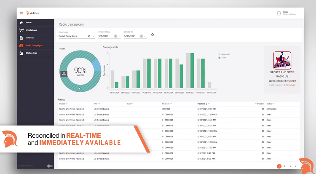Play air check for 5/10/2021, 6:20 PM row
This screenshot has width=316, height=174.
[163, 126]
